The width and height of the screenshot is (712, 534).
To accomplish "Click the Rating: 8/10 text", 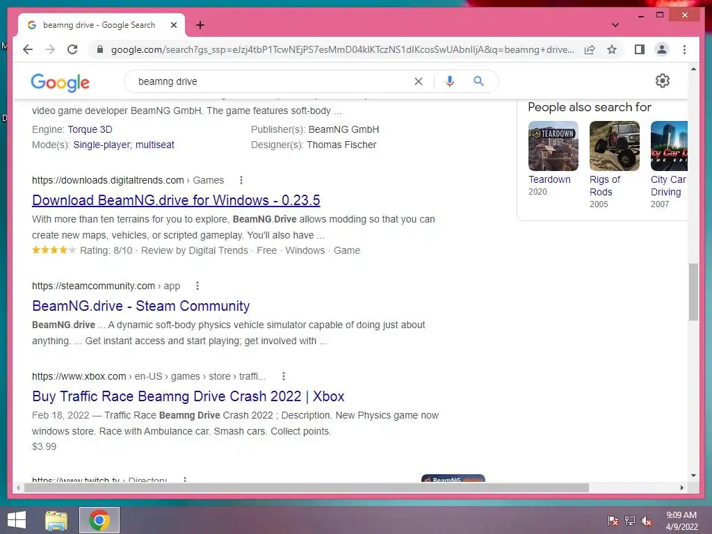I will [x=106, y=250].
